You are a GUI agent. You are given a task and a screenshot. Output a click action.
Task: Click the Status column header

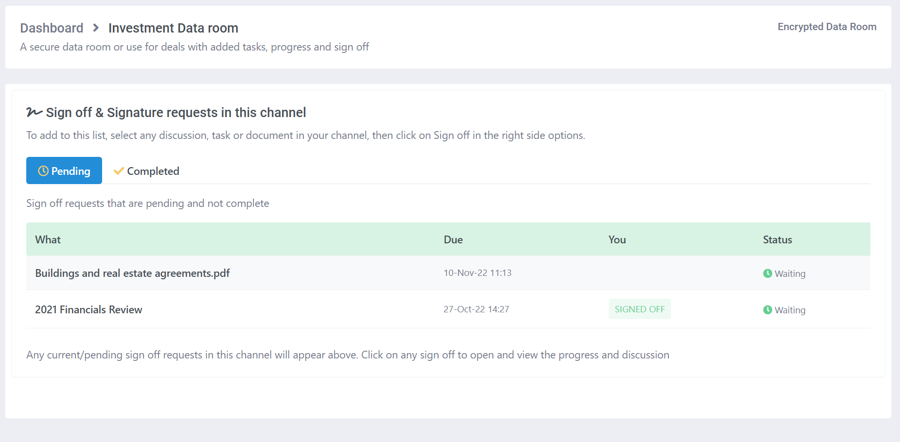pyautogui.click(x=777, y=239)
